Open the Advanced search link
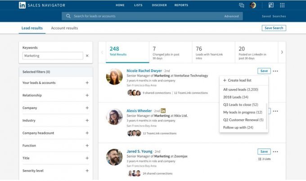This screenshot has height=181, width=306. (x=231, y=16)
